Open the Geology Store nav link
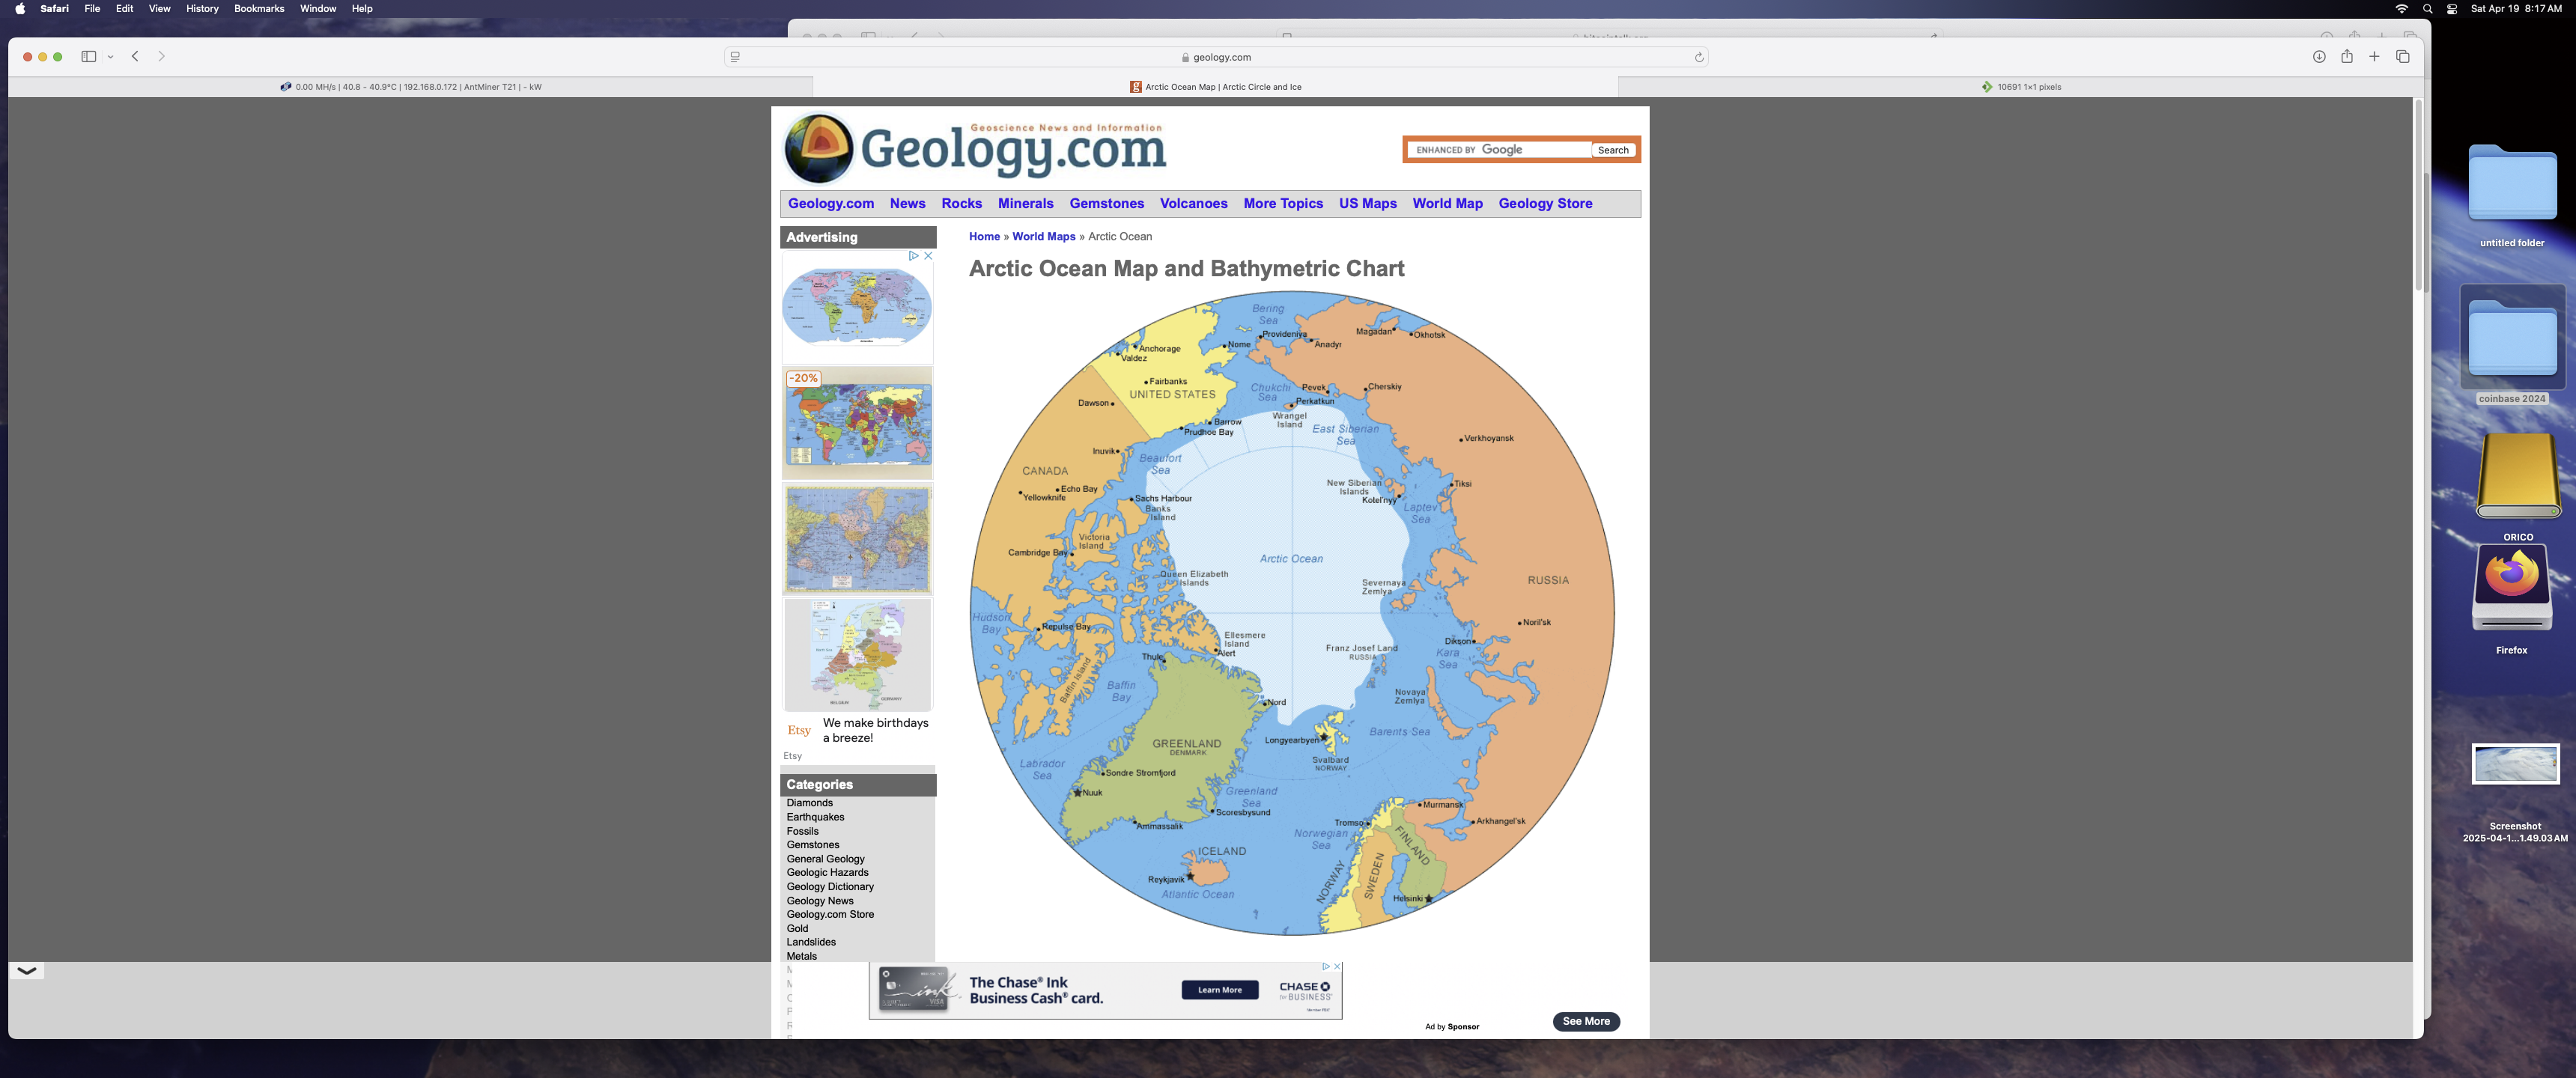Viewport: 2576px width, 1078px height. (1545, 203)
